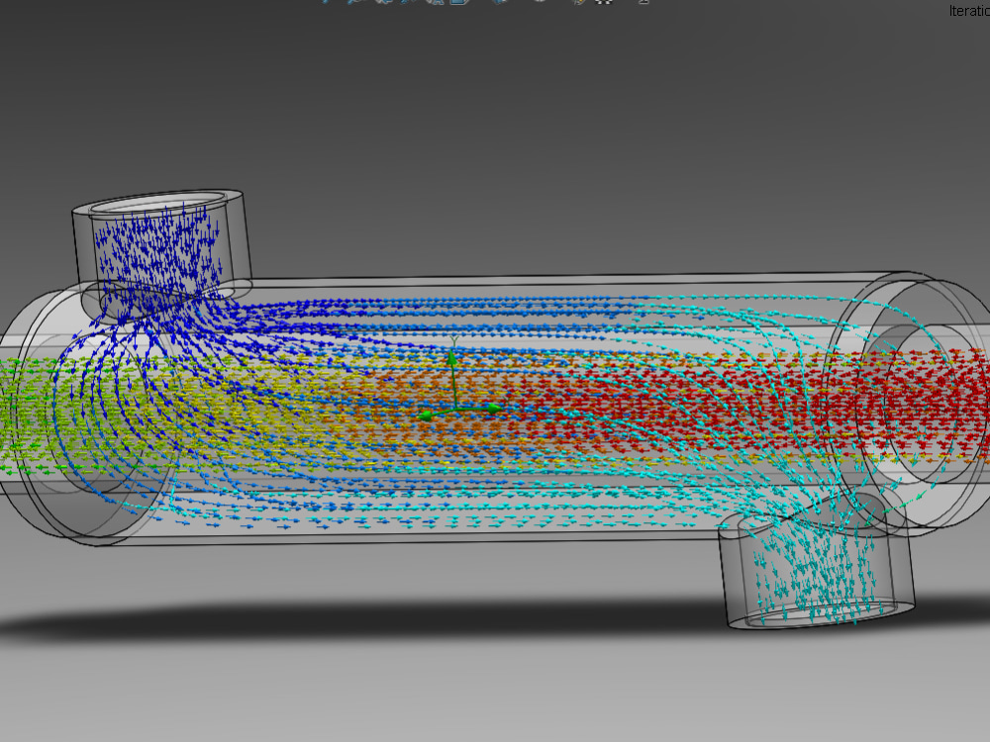This screenshot has height=742, width=990.
Task: Click the Previous View icon
Action: (x=386, y=4)
